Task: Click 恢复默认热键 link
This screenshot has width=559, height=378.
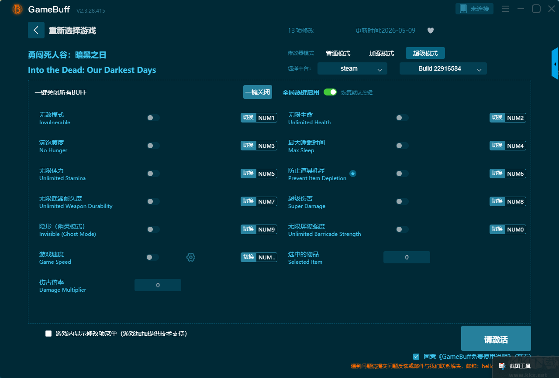Action: pyautogui.click(x=357, y=92)
